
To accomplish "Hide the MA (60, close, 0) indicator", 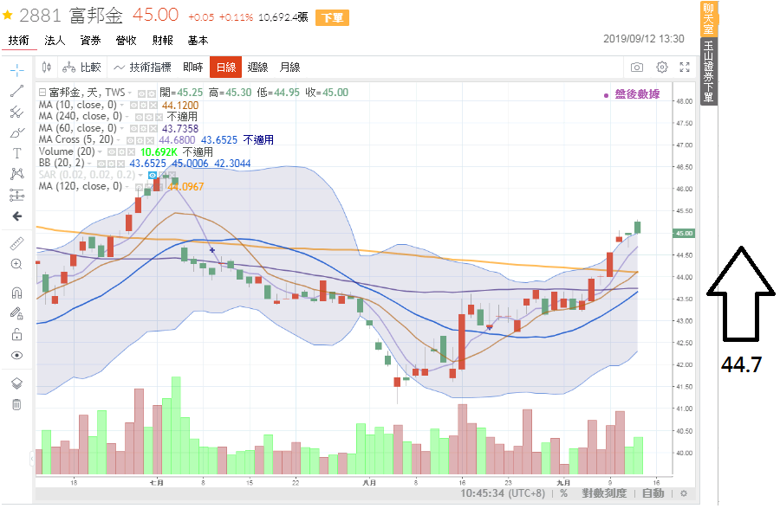I will [x=133, y=129].
